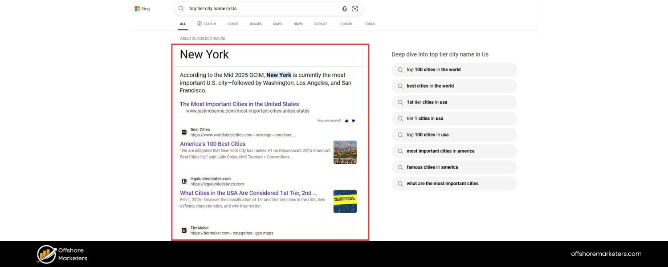Select the 'famous cities in america' related search

[x=432, y=167]
